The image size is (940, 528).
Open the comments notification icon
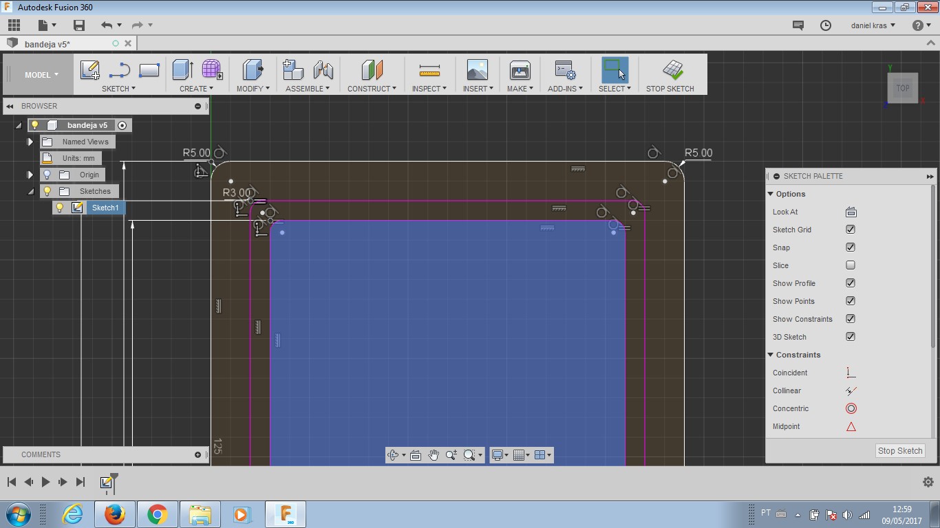click(798, 25)
